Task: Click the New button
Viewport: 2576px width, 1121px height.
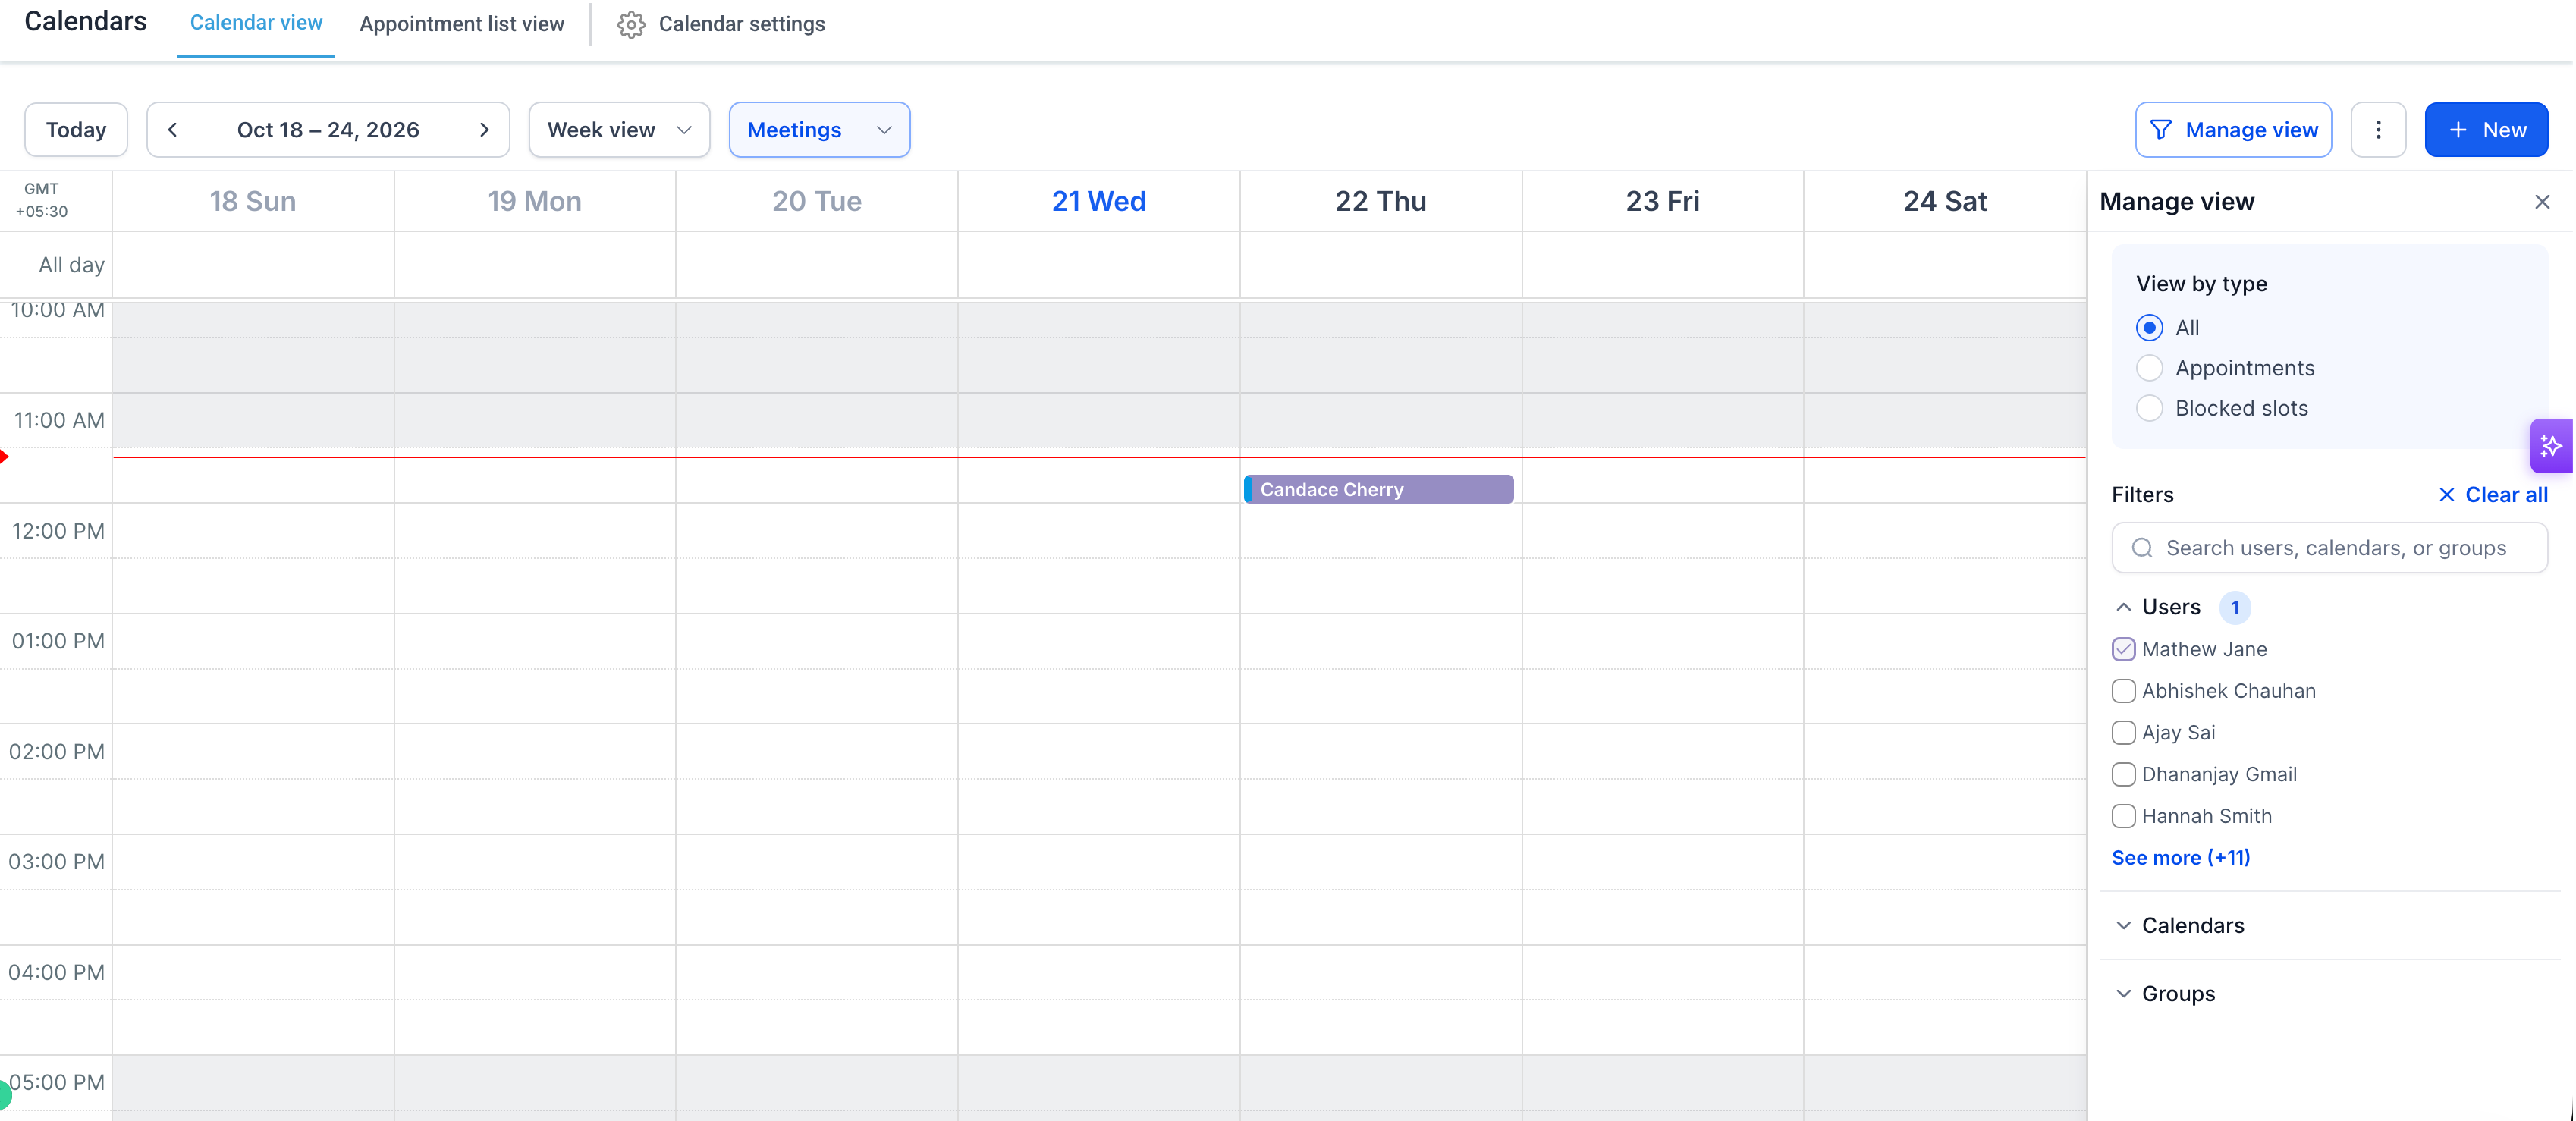Action: pyautogui.click(x=2486, y=130)
